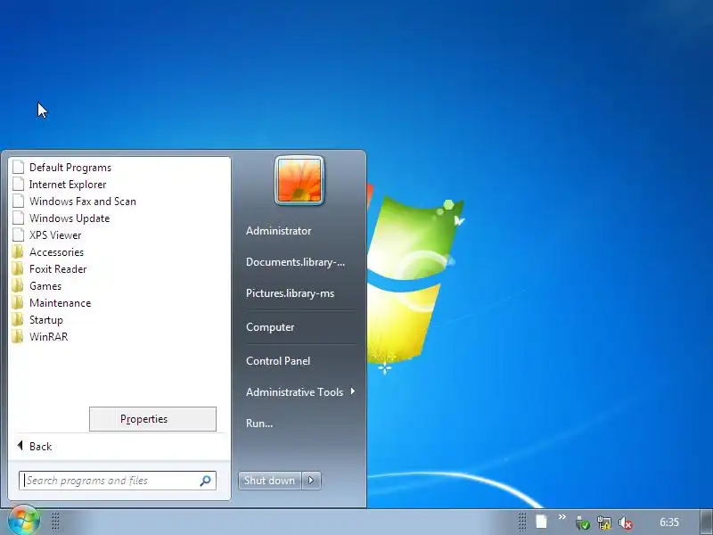Open Computer from the start menu
This screenshot has width=713, height=535.
(x=270, y=327)
